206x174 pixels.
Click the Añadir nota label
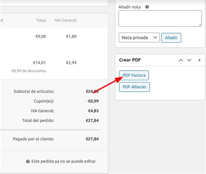coord(130,7)
